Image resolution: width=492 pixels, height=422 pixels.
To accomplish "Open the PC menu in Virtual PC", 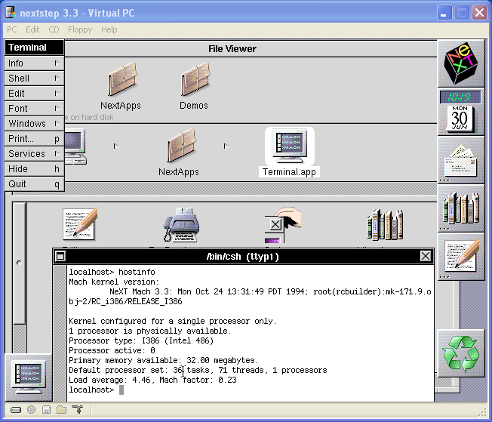I will pyautogui.click(x=12, y=29).
